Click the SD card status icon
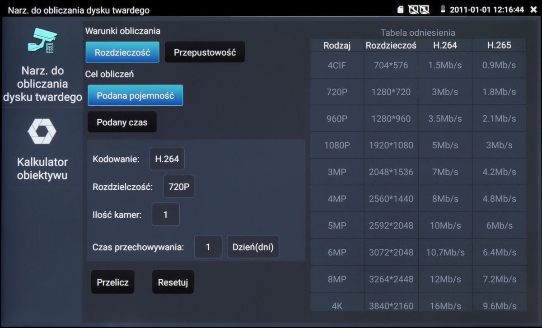 (x=400, y=9)
